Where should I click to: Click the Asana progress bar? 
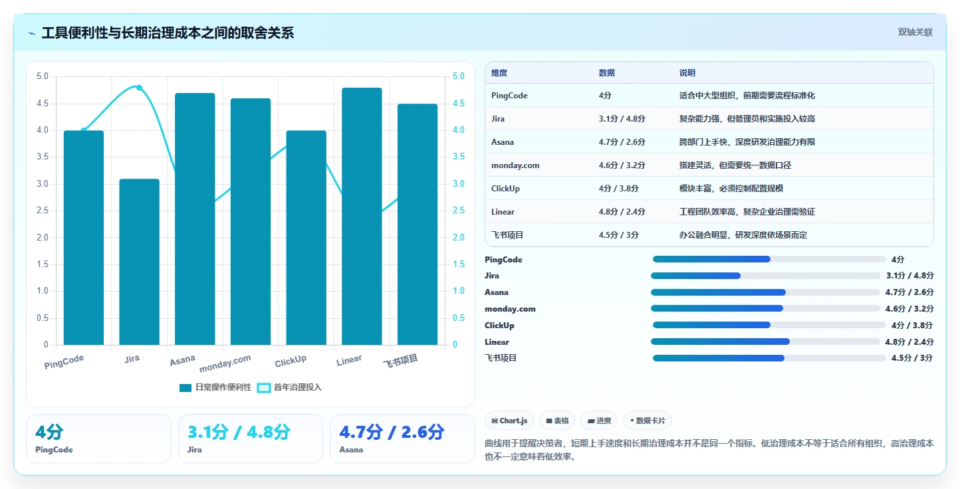(766, 292)
